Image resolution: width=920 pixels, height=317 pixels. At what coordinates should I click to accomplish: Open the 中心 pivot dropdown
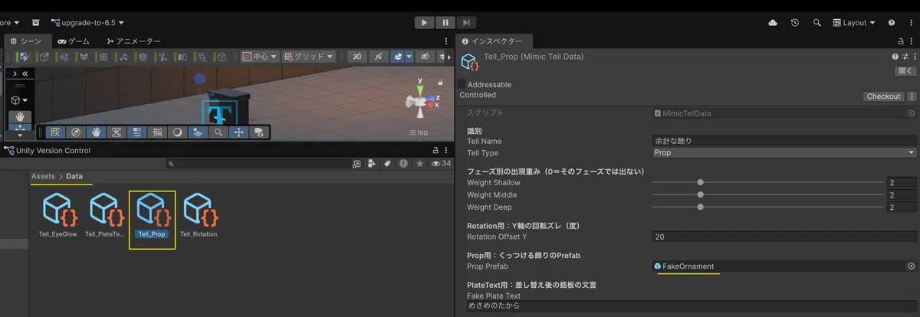pyautogui.click(x=258, y=57)
